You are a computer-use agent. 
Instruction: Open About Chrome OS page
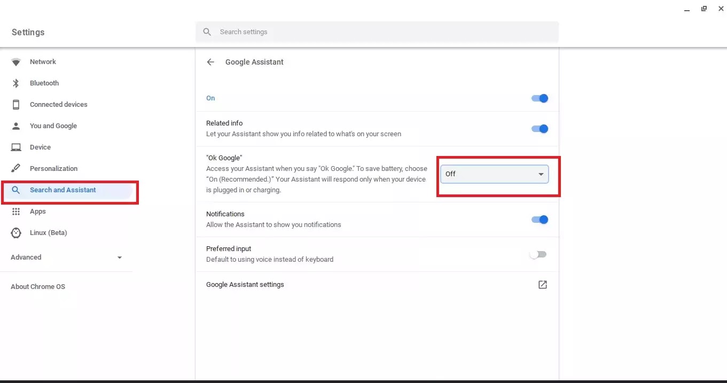pos(38,287)
